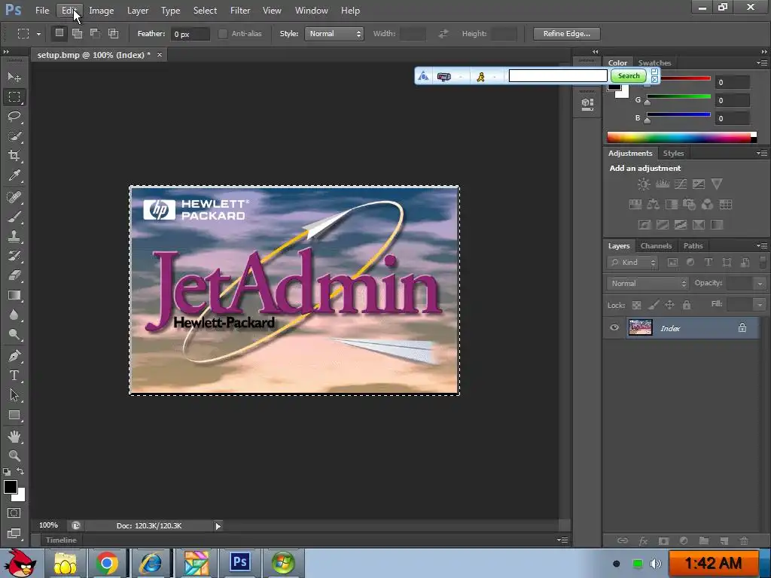Image resolution: width=771 pixels, height=578 pixels.
Task: Click the foreground color swatch in toolbox
Action: [x=11, y=487]
